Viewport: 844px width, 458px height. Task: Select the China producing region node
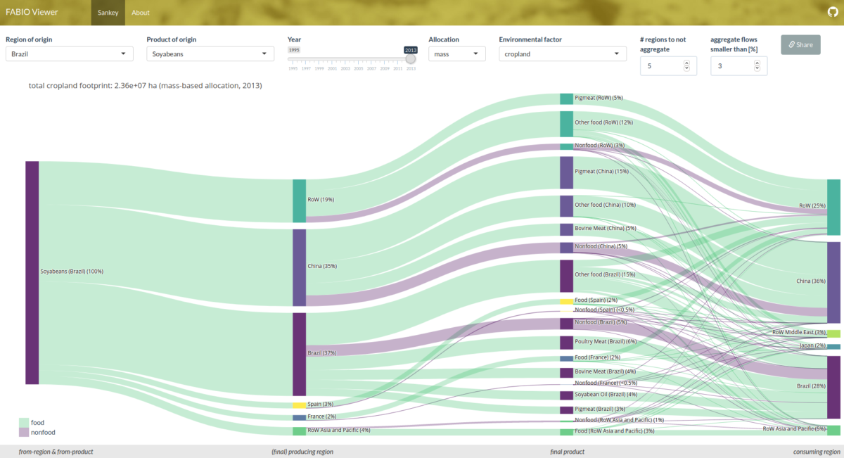(x=299, y=267)
